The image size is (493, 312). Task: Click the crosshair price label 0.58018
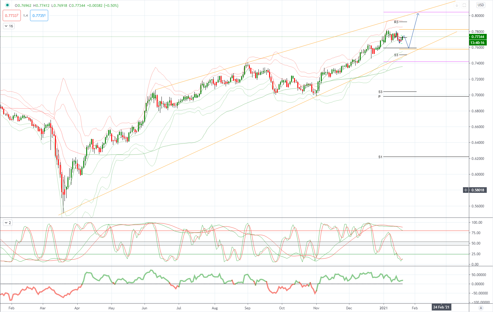click(478, 190)
